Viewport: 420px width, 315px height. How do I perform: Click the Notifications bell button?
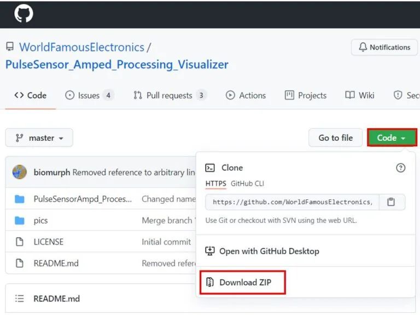(x=384, y=47)
